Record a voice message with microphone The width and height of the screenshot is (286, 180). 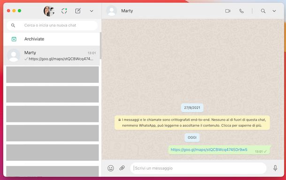point(275,168)
